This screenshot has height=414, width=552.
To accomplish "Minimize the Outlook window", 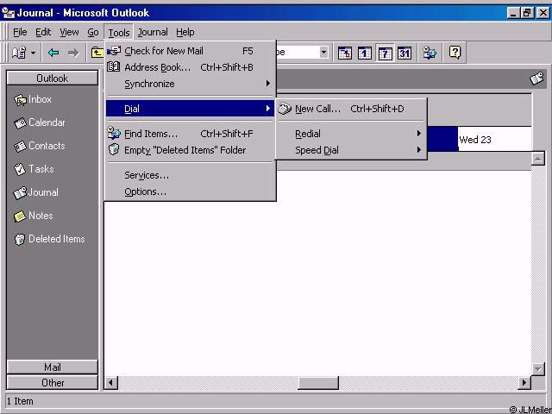I will coord(513,13).
